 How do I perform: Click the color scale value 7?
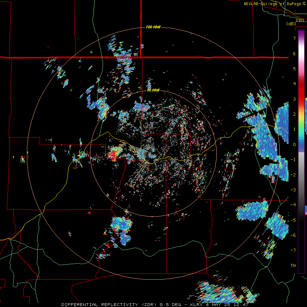pyautogui.click(x=294, y=38)
